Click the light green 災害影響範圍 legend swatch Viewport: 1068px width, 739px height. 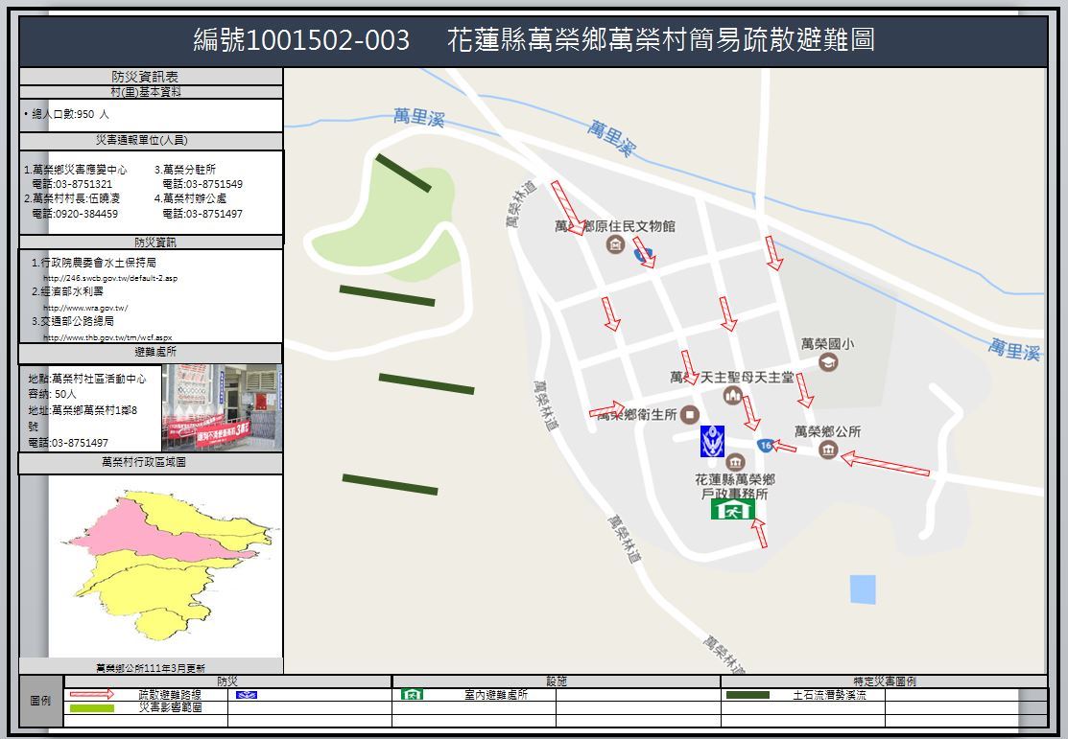[91, 708]
